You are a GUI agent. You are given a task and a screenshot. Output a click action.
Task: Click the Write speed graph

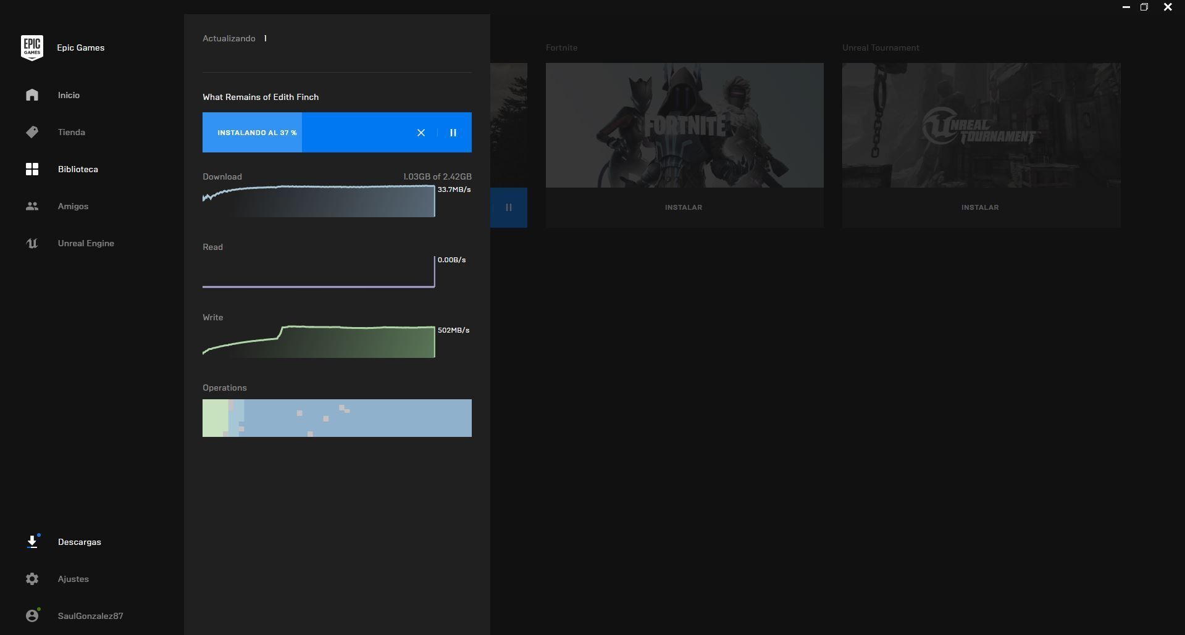(319, 341)
